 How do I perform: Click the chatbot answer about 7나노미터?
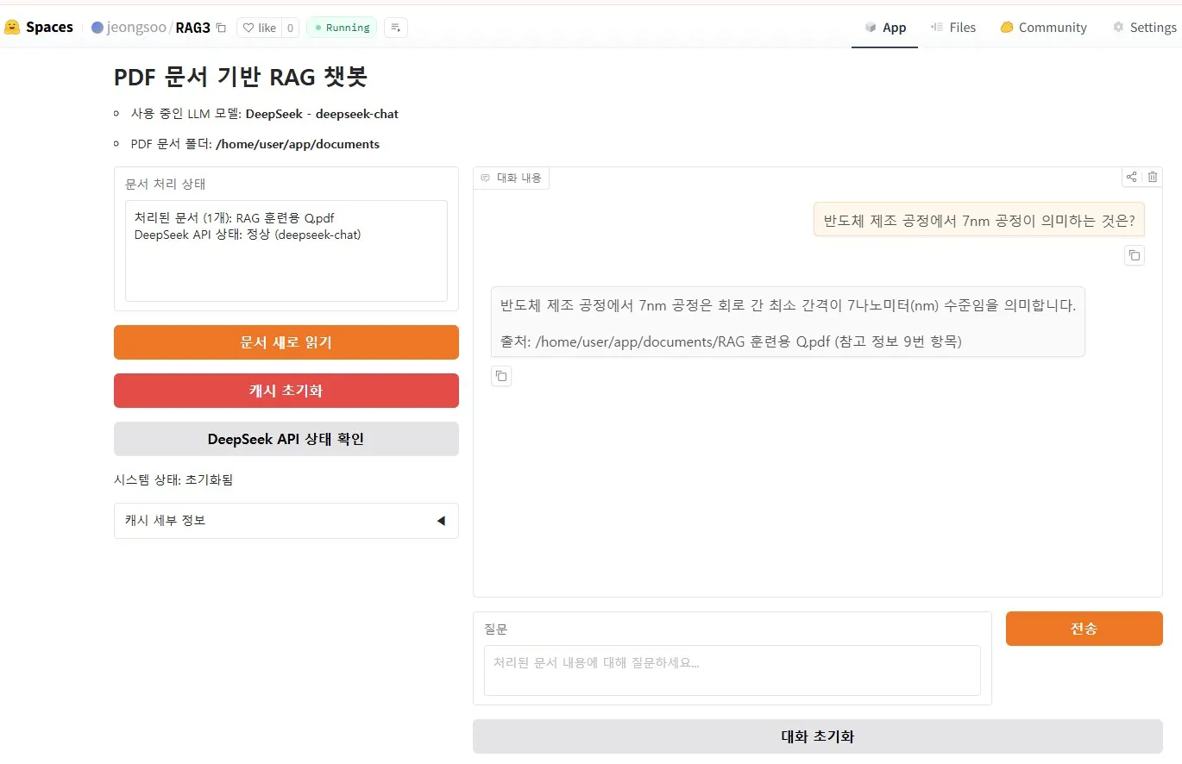tap(788, 305)
